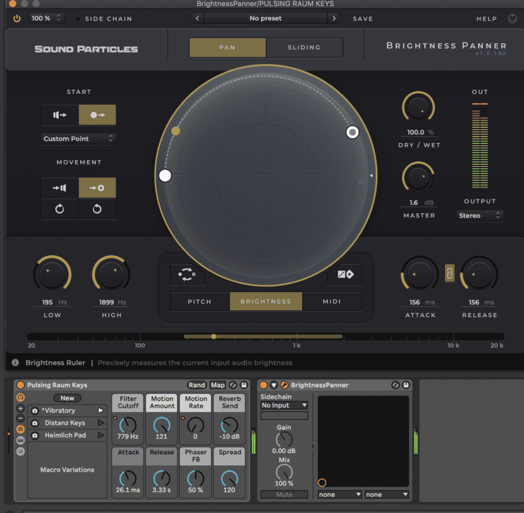Select the clockwise rotation movement icon
Viewport: 524px width, 513px height.
60,209
